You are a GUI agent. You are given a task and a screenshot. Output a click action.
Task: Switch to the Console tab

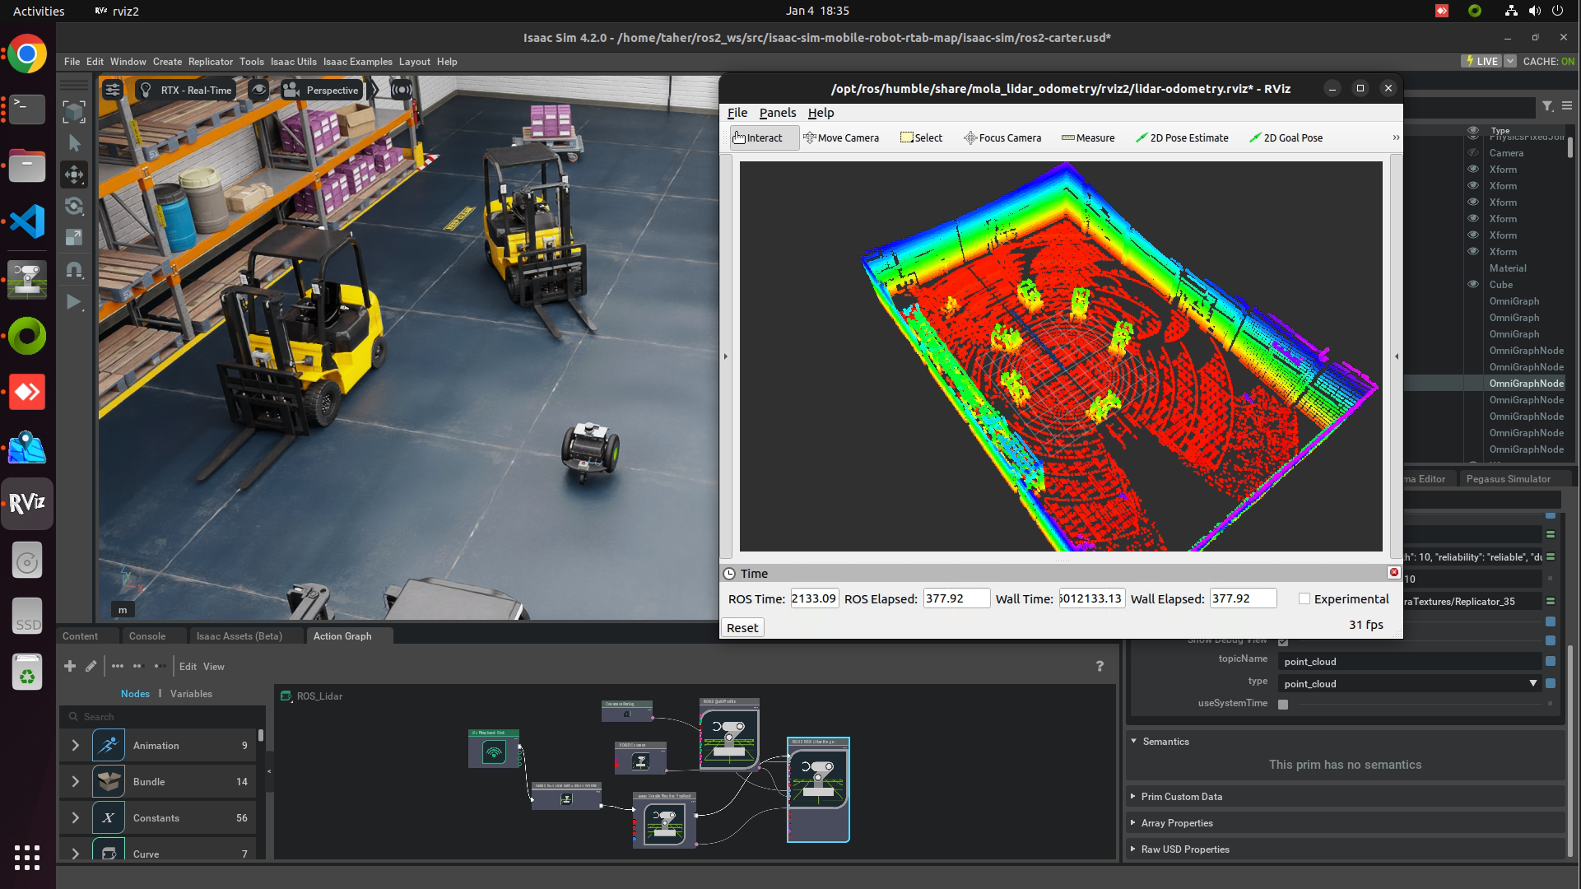[x=147, y=635]
